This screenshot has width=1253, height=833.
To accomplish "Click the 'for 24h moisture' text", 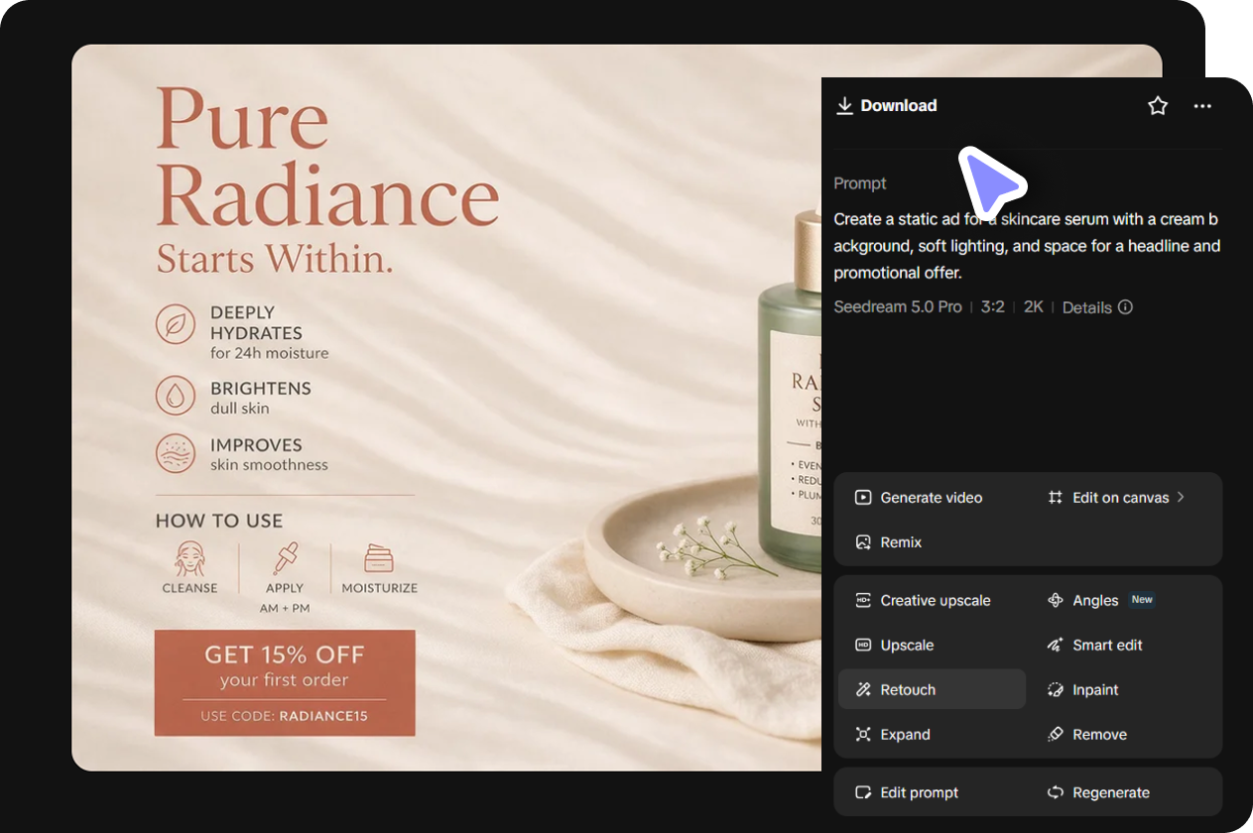I will click(269, 353).
